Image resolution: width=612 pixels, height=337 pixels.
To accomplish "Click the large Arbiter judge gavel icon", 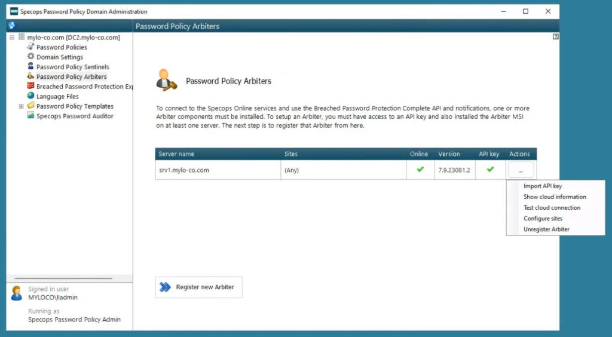I will click(x=166, y=80).
